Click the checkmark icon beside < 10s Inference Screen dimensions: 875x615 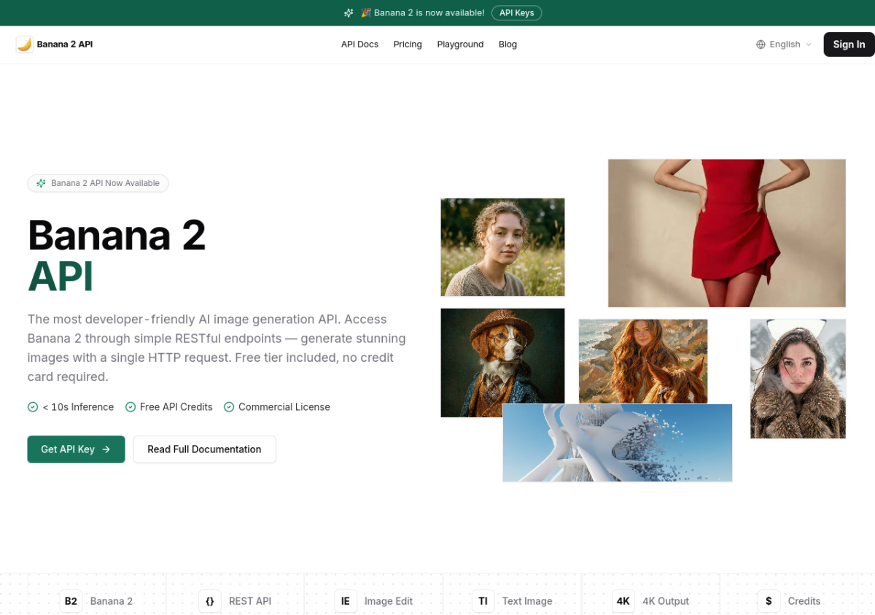point(33,407)
